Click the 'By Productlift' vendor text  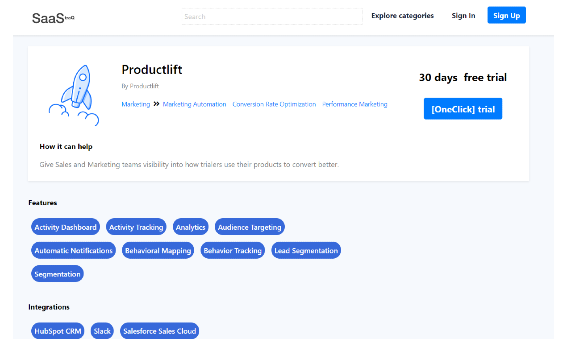point(140,86)
